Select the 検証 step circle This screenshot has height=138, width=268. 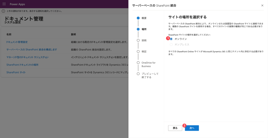(138, 51)
